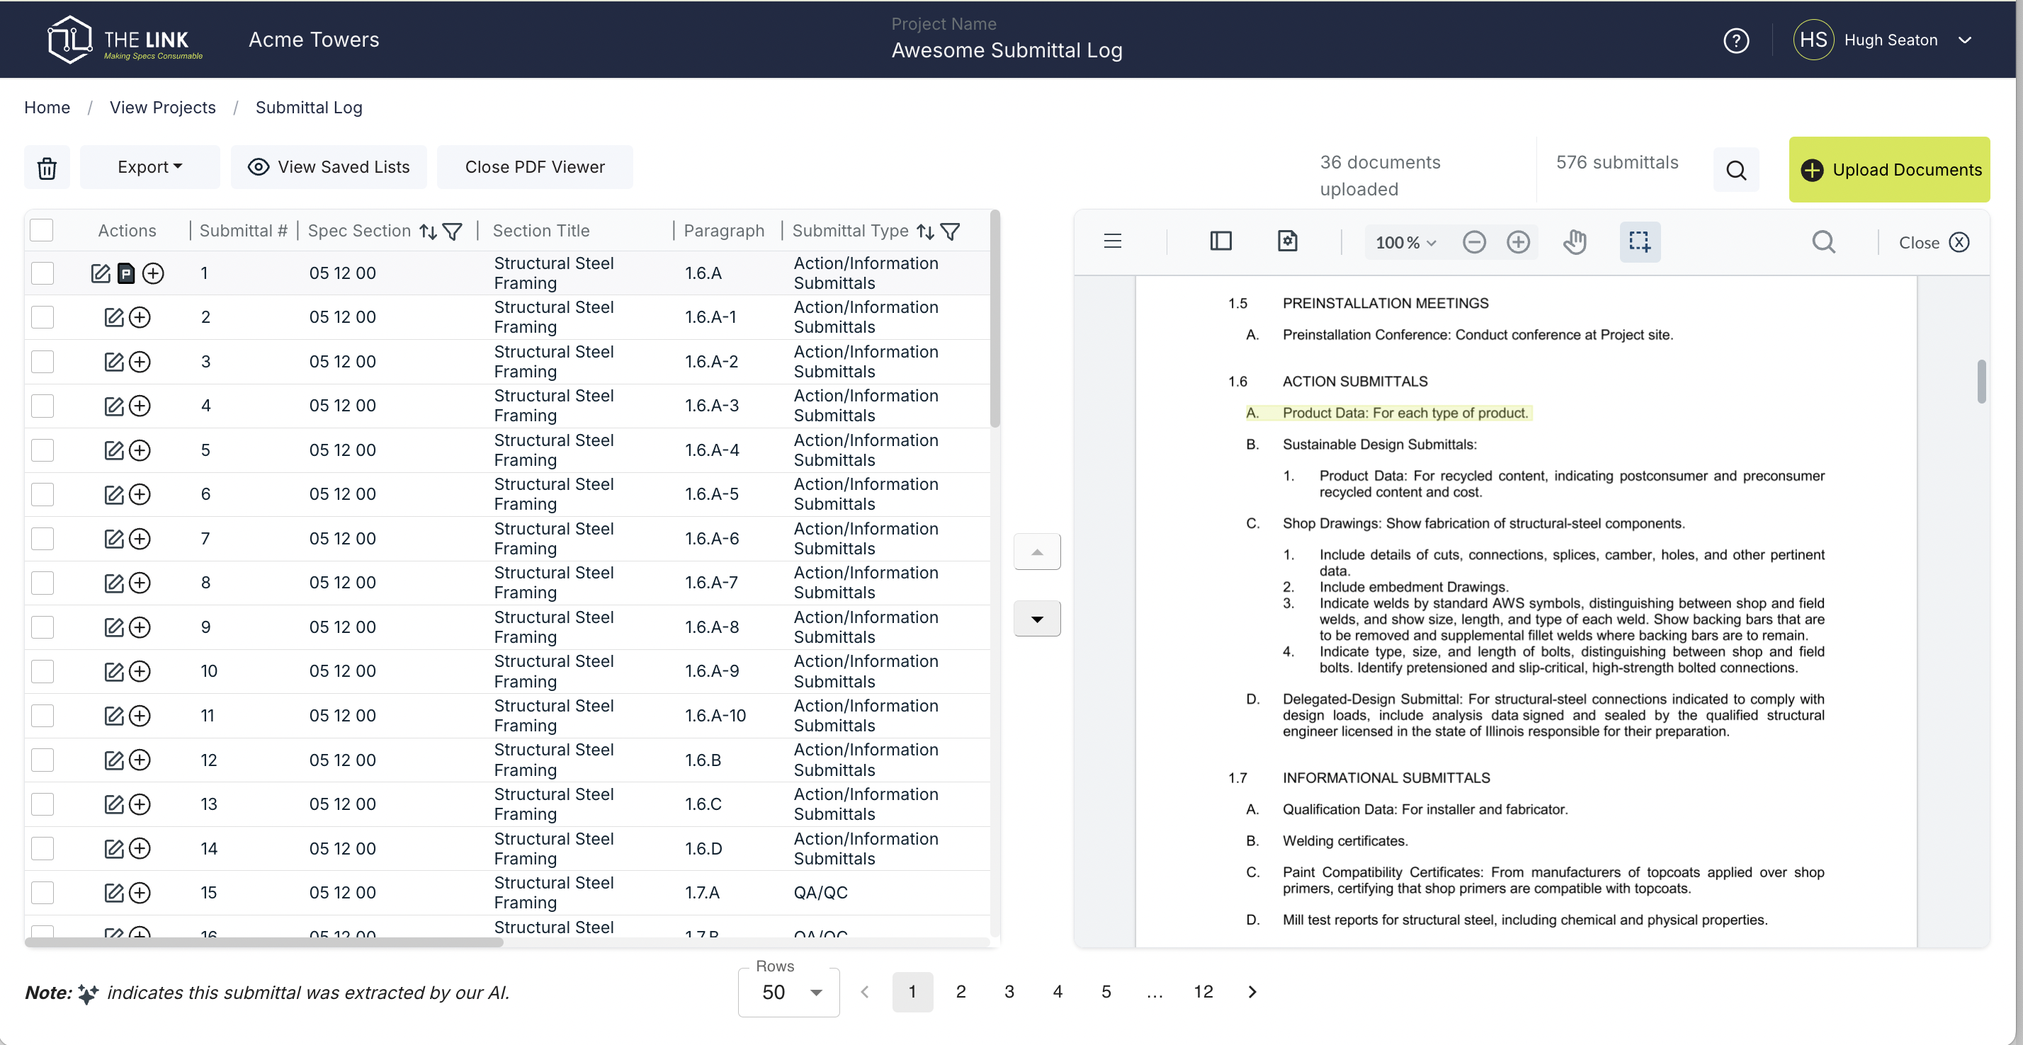This screenshot has width=2023, height=1045.
Task: Tick the checkbox for submittal 5
Action: pos(42,450)
